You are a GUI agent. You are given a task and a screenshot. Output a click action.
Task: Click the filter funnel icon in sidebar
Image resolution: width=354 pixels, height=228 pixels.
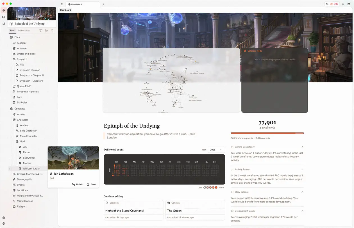[40, 31]
